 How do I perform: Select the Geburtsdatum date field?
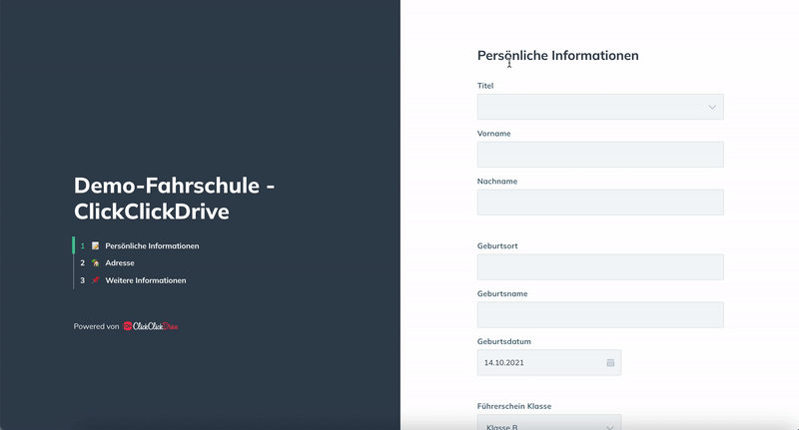click(x=549, y=363)
